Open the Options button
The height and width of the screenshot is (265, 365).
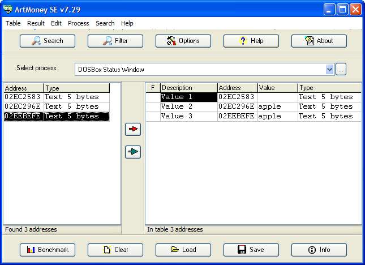pyautogui.click(x=183, y=41)
